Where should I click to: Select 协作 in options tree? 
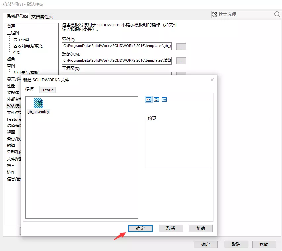11,172
